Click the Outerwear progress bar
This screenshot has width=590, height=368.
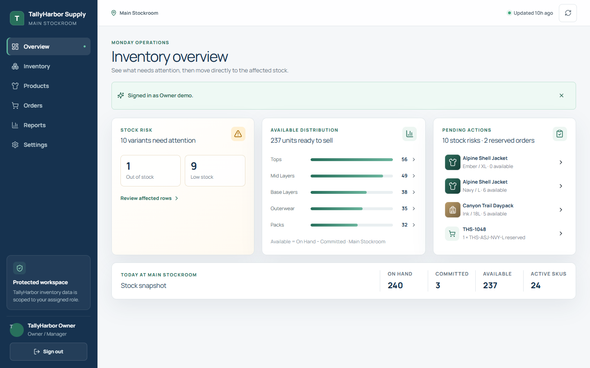pyautogui.click(x=352, y=209)
